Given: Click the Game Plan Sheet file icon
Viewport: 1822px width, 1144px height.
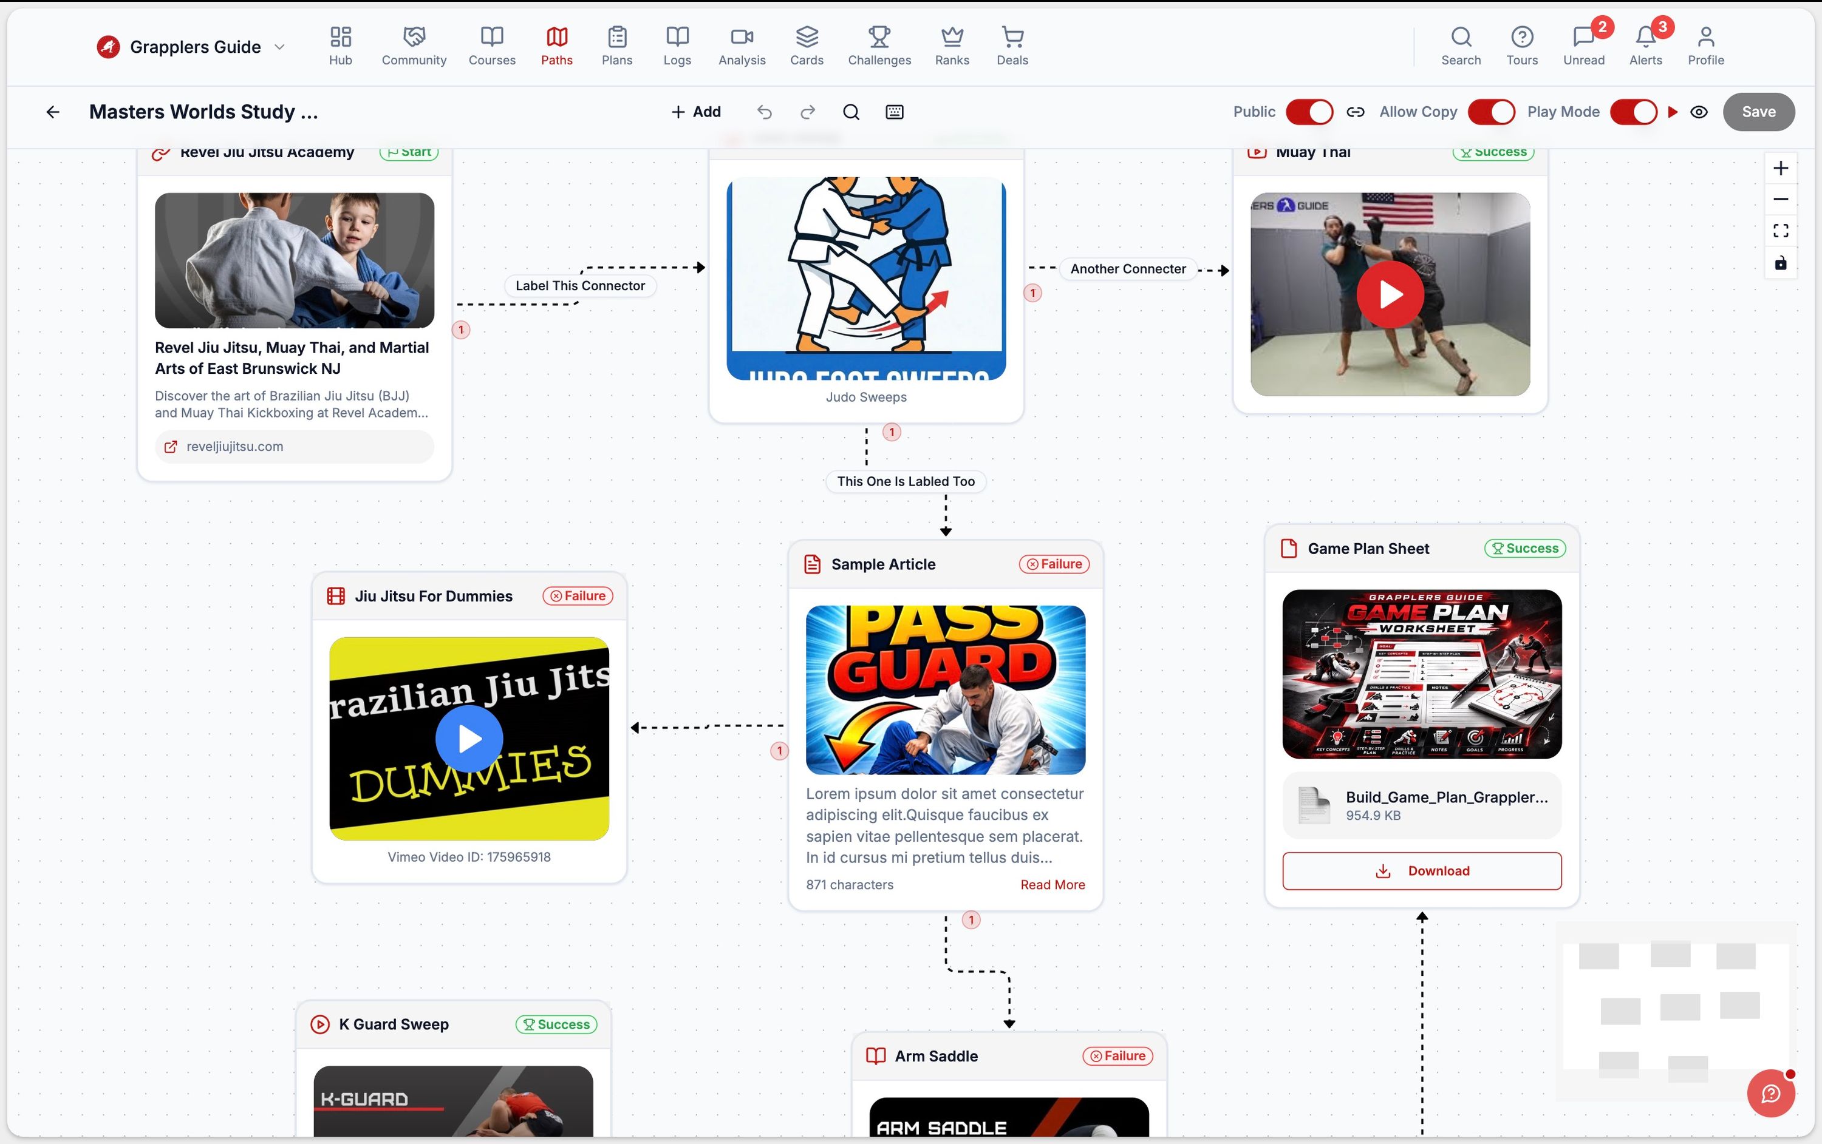Looking at the screenshot, I should [1289, 548].
